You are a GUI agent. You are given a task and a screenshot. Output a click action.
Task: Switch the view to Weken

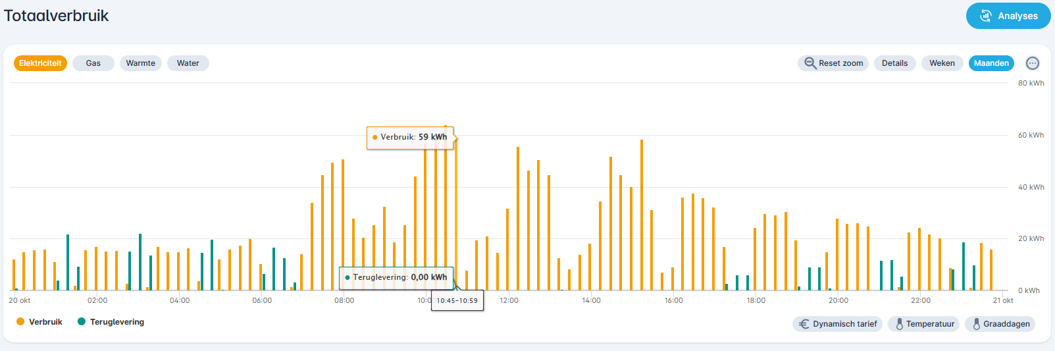(942, 63)
